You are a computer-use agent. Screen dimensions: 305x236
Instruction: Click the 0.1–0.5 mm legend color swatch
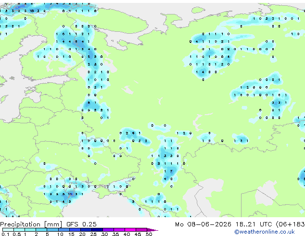(x=8, y=230)
